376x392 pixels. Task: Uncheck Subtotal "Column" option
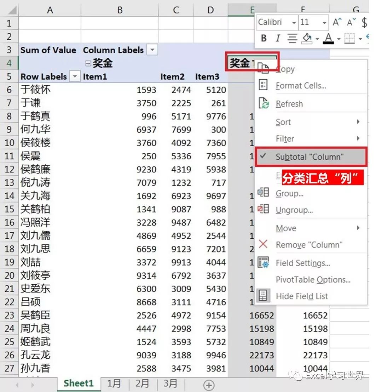[x=310, y=157]
